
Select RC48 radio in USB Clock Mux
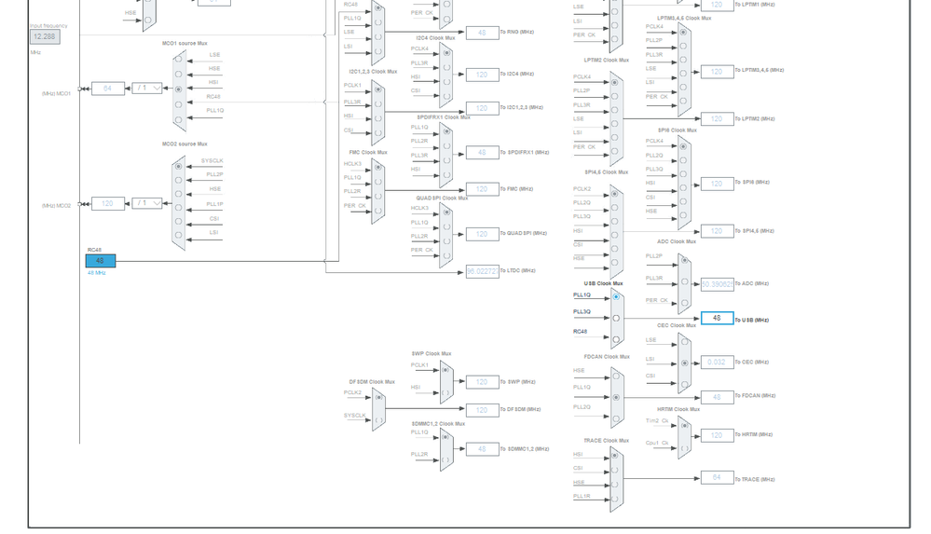point(616,340)
